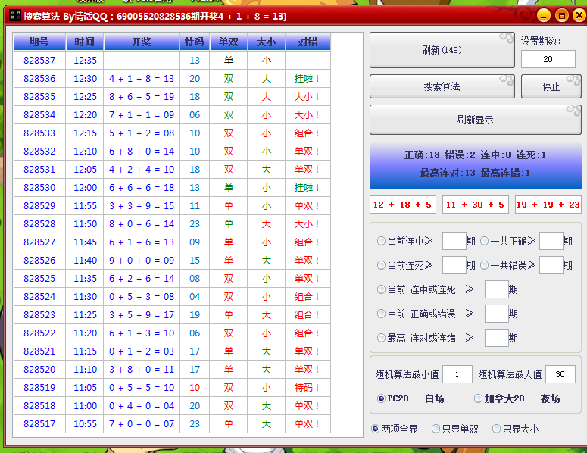Maximize the window with the middle title button
The width and height of the screenshot is (587, 453).
coord(561,15)
